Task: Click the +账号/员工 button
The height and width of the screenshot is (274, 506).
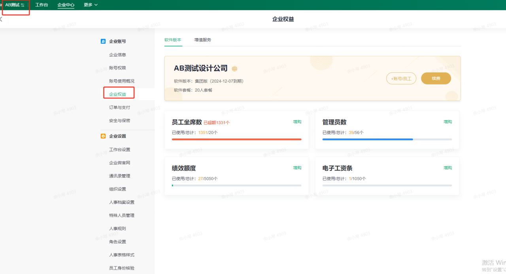Action: (x=401, y=78)
